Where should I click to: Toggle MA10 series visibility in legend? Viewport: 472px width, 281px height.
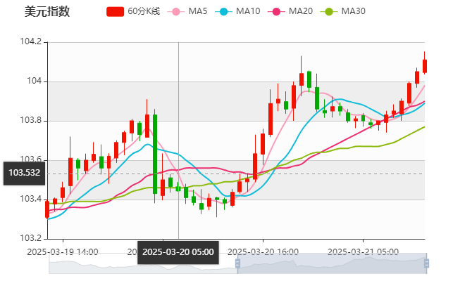click(x=248, y=11)
